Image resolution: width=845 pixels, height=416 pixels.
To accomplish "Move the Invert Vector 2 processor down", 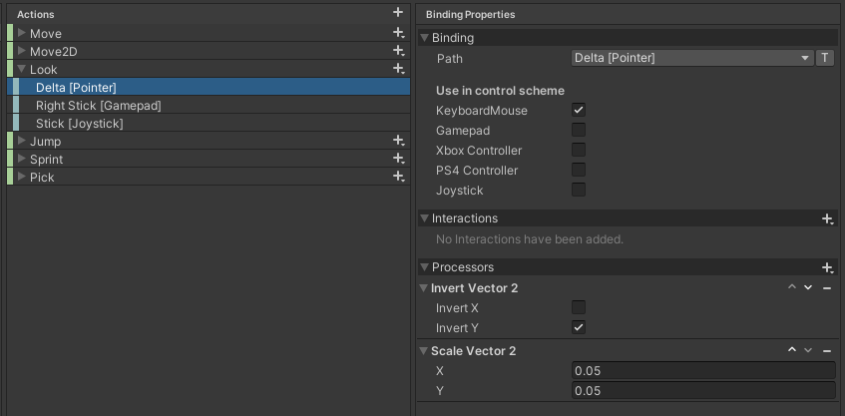I will 808,287.
